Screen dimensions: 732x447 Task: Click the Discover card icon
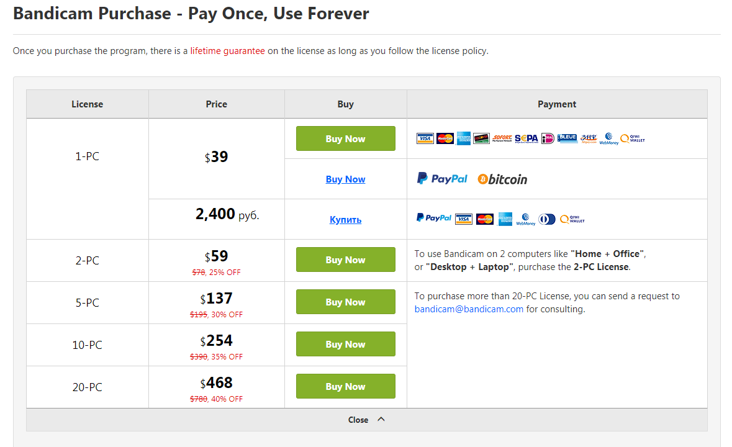481,138
